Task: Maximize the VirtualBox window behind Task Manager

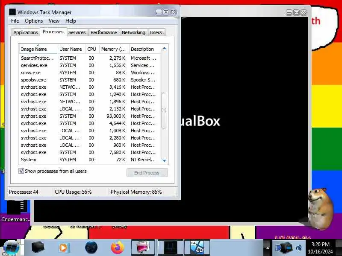Action: (296, 13)
